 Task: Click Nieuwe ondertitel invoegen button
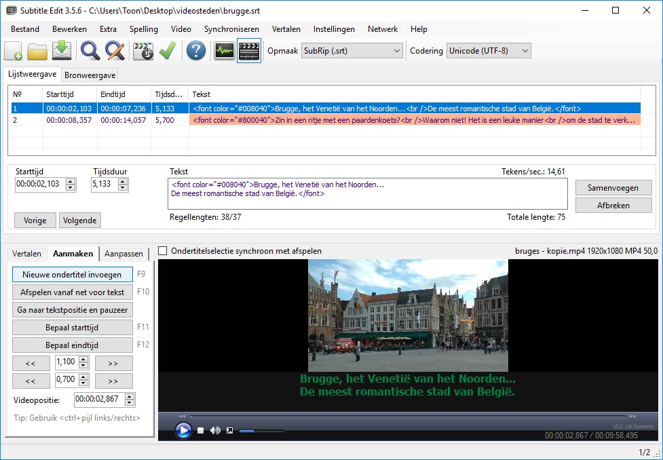pos(72,275)
